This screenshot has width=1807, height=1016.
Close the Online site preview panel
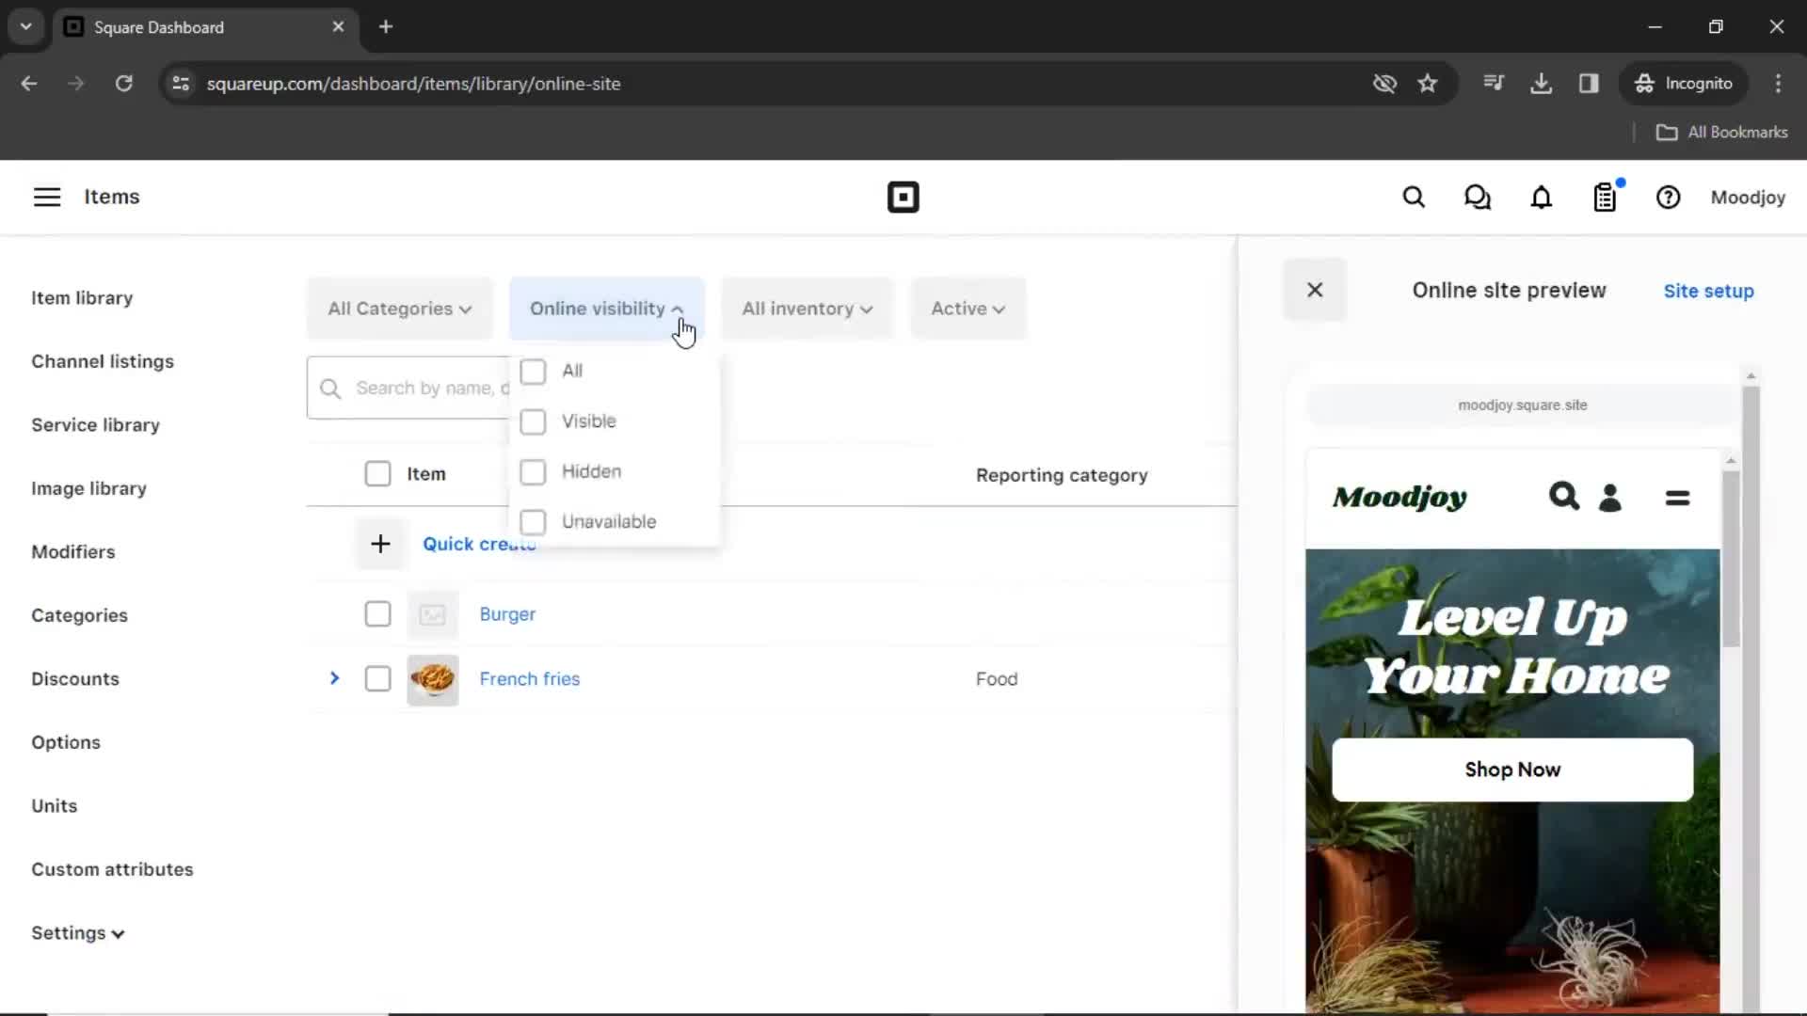1314,289
